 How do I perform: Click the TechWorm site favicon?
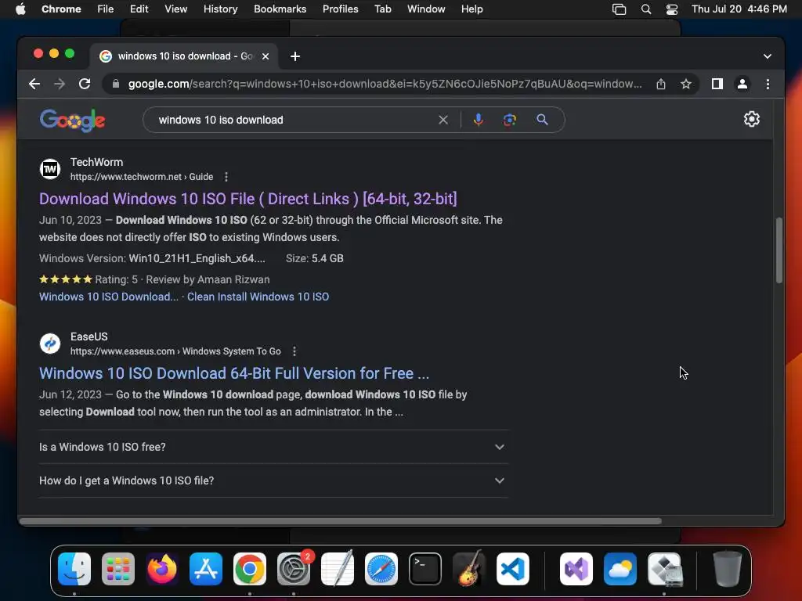(50, 169)
